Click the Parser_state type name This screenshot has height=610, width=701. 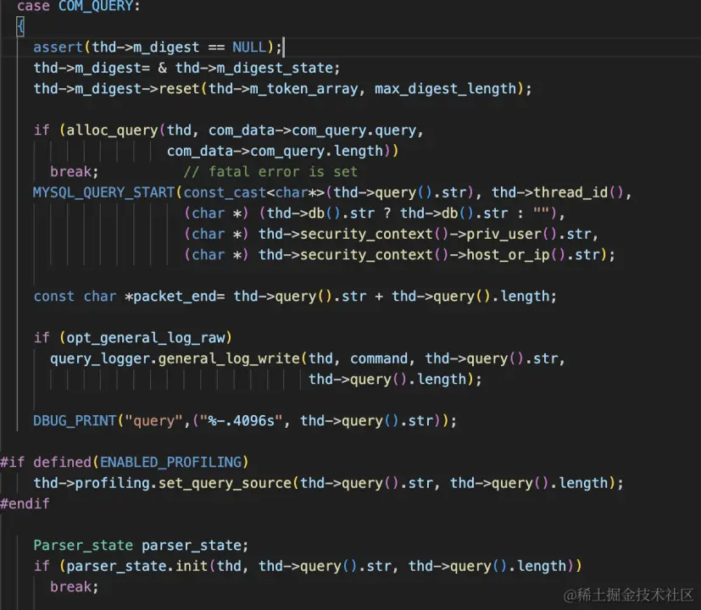click(x=83, y=546)
